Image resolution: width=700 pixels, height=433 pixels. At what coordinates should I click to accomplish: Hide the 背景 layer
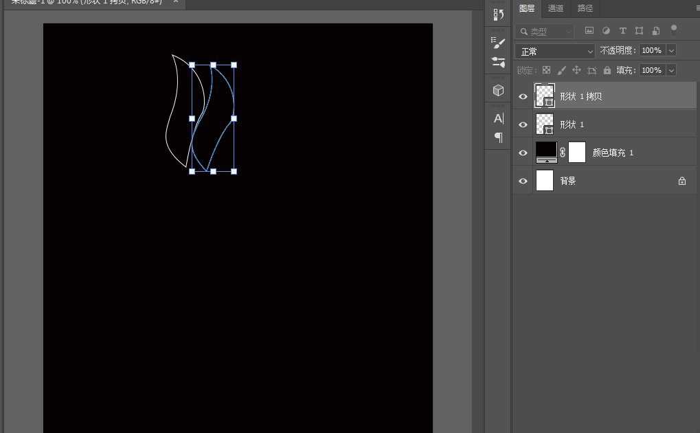[x=523, y=181]
